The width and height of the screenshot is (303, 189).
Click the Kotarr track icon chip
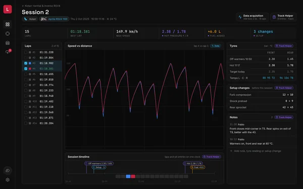[26, 19]
